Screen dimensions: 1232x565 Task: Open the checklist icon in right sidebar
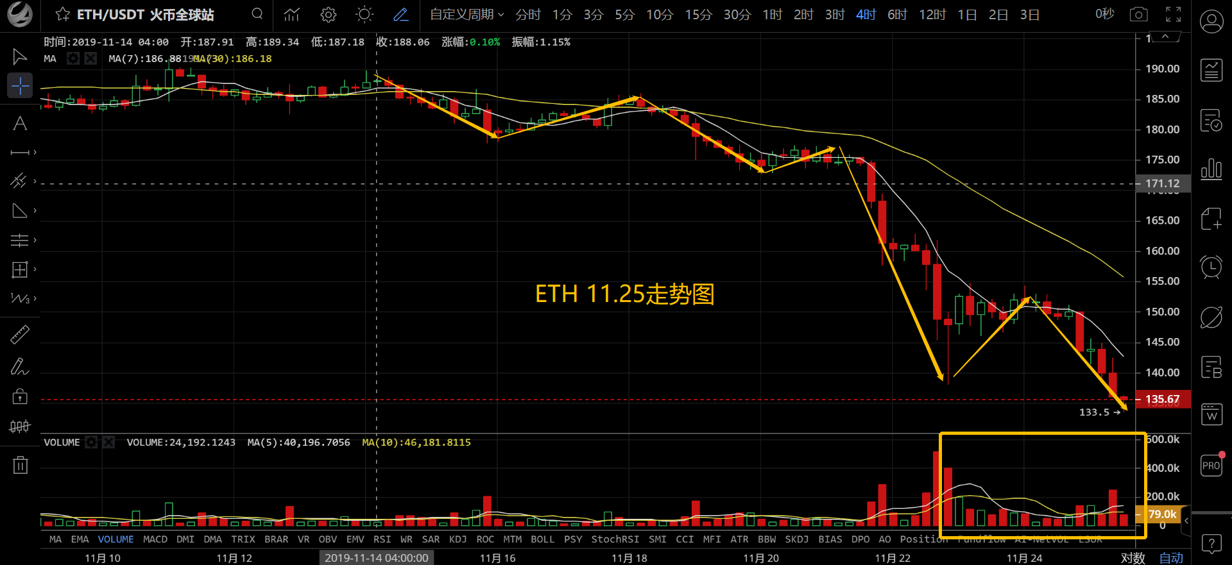pos(1211,120)
